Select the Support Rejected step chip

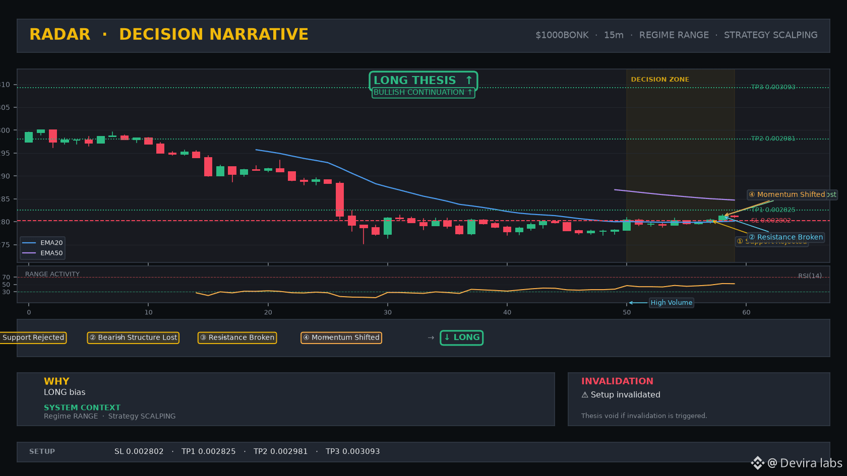pyautogui.click(x=33, y=337)
